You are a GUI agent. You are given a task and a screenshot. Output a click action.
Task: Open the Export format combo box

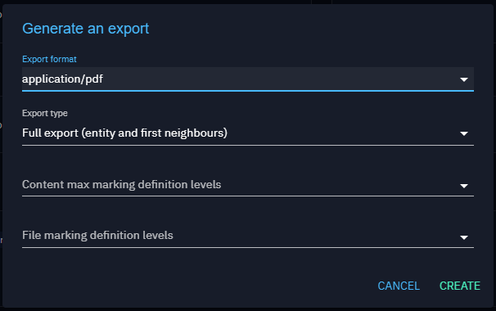coord(248,79)
